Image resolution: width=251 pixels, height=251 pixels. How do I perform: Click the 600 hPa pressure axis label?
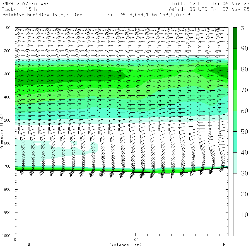click(7, 143)
